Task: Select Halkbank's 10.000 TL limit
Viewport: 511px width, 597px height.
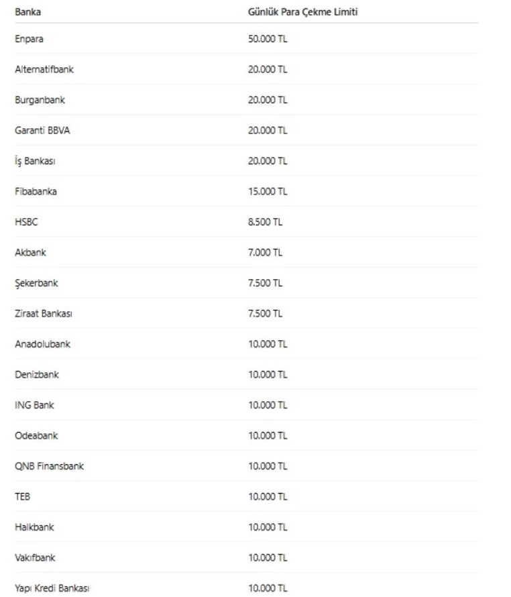Action: click(268, 527)
